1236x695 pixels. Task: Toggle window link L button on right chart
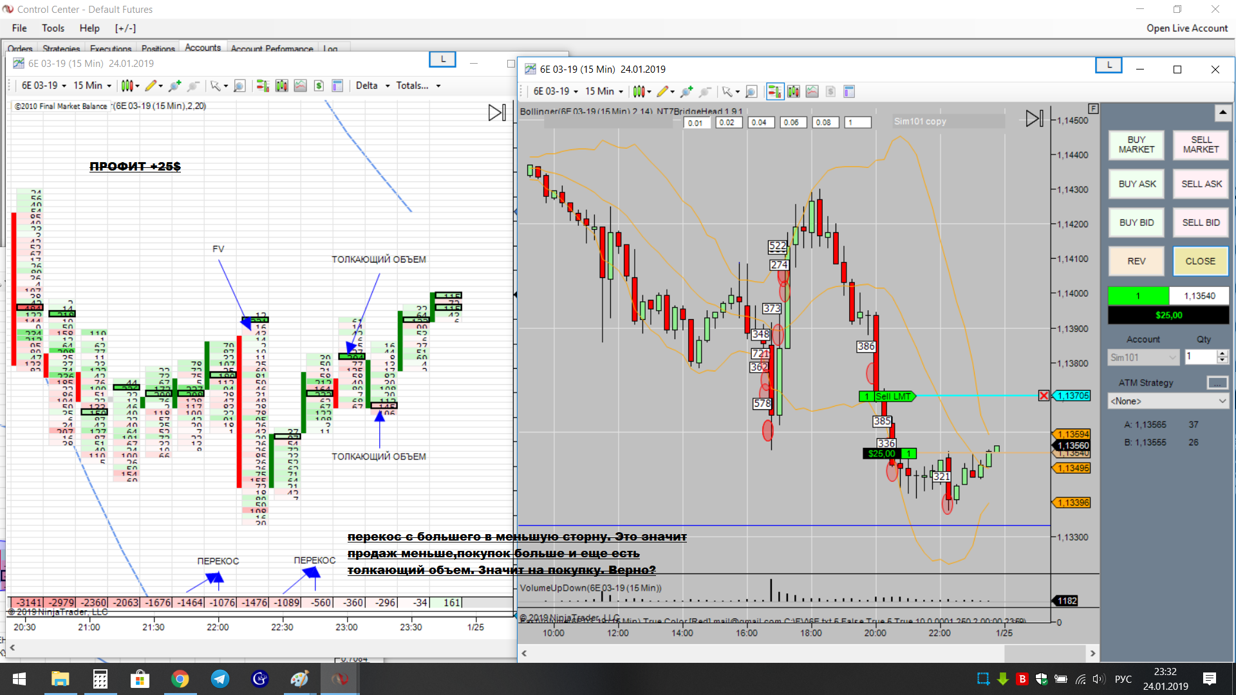(x=1109, y=65)
